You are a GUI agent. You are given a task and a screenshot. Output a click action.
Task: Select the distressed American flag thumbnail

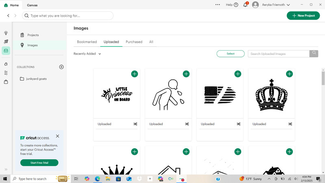click(x=220, y=95)
